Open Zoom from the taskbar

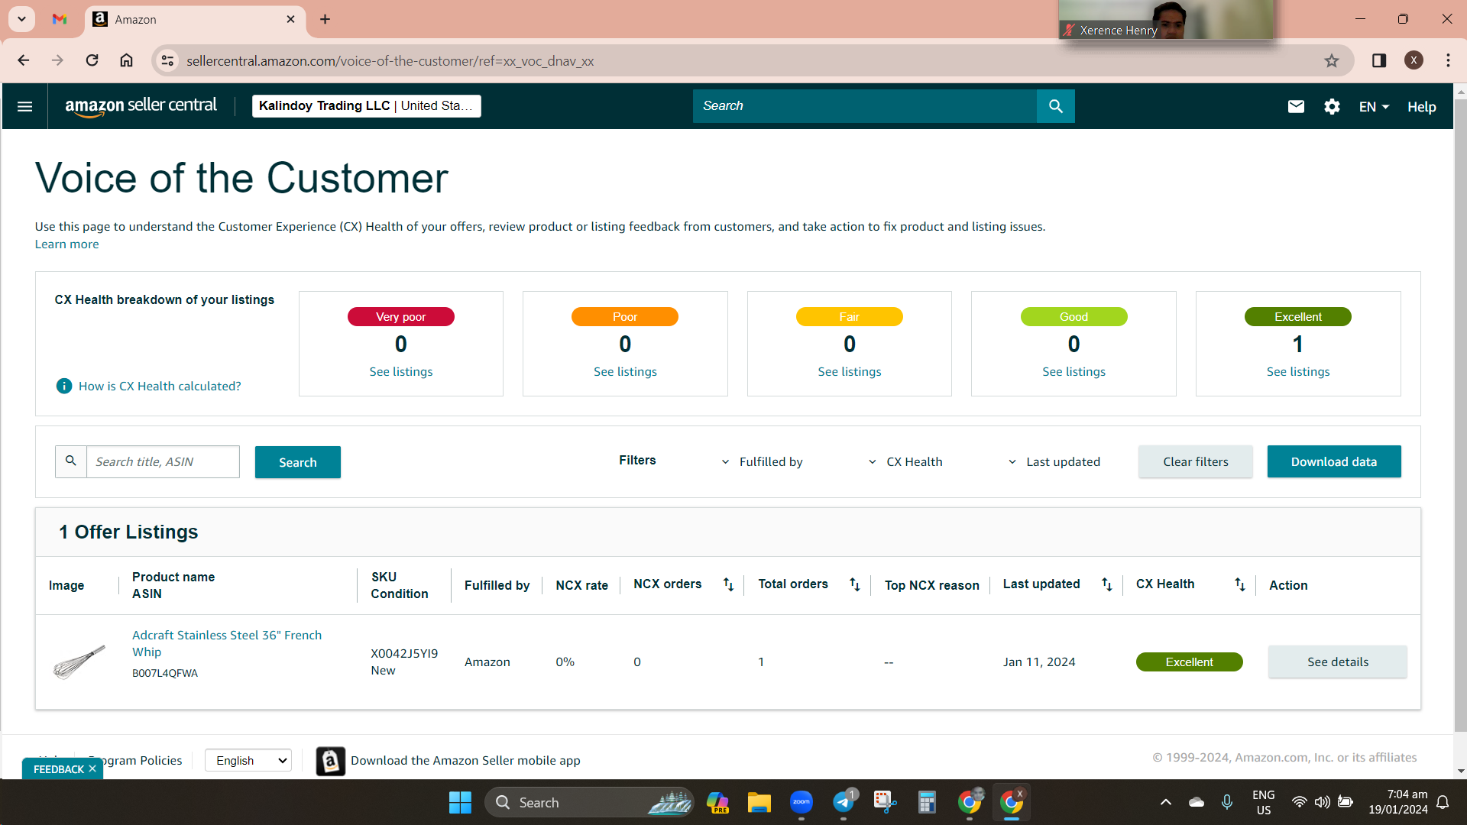(801, 802)
